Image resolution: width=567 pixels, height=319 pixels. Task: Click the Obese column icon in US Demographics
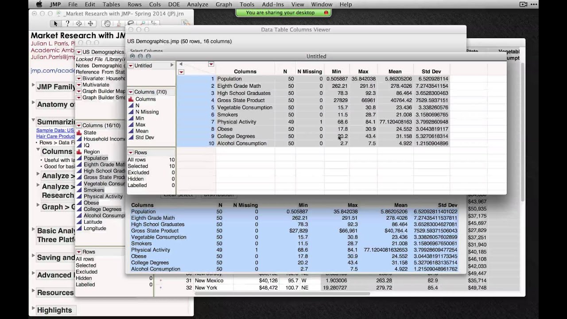(79, 203)
